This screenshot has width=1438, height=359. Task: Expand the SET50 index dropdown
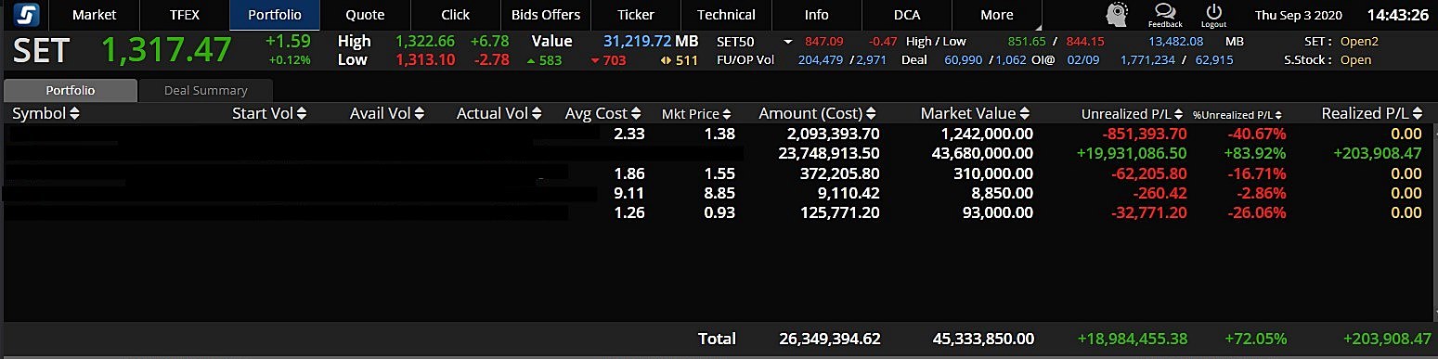coord(787,42)
